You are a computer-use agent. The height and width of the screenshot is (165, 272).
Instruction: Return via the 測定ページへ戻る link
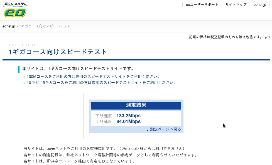point(165,129)
